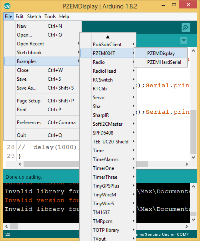Expand PubSubClient examples
The height and width of the screenshot is (241, 200).
pyautogui.click(x=108, y=45)
